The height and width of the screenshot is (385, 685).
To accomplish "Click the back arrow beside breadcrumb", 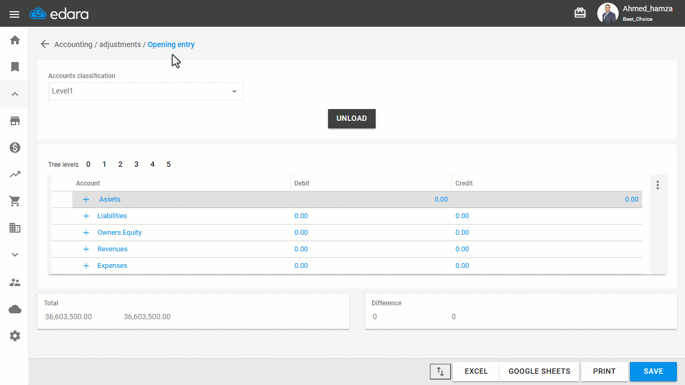I will click(45, 44).
